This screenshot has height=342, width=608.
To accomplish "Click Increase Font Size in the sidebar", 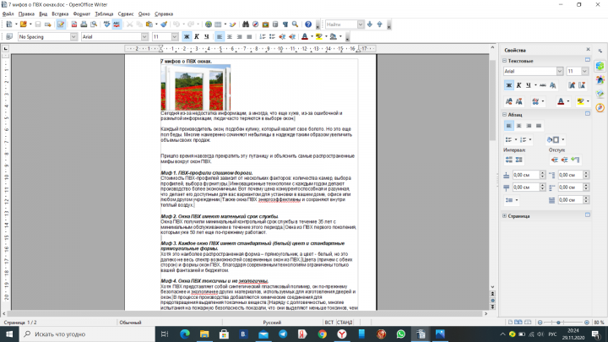I will tap(572, 85).
